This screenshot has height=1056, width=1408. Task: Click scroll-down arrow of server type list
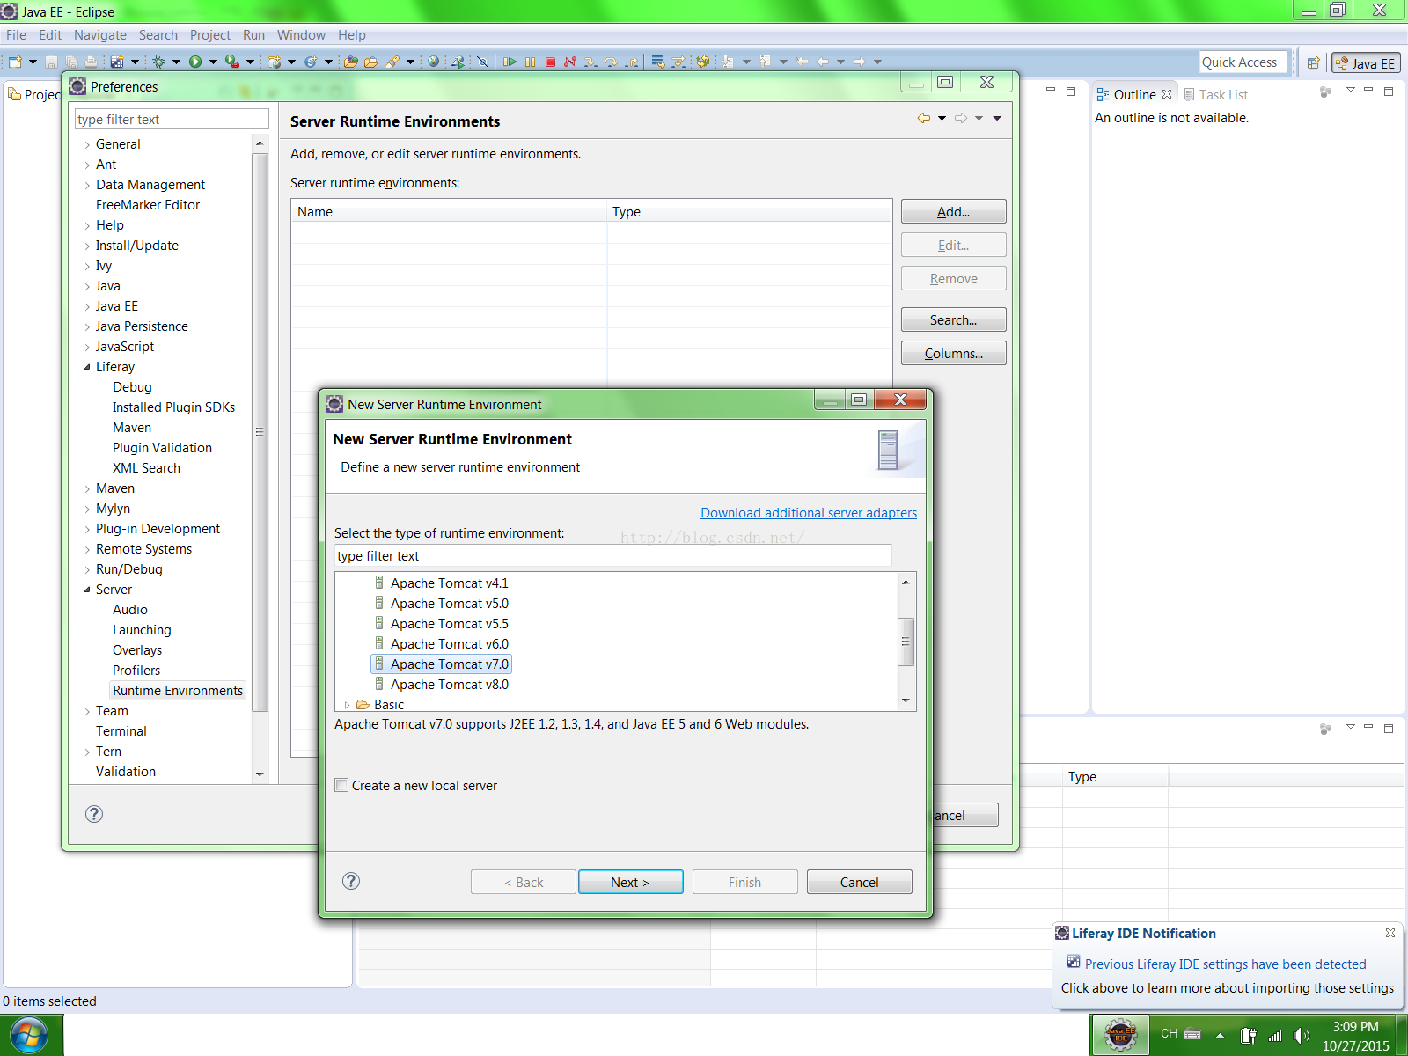point(906,701)
